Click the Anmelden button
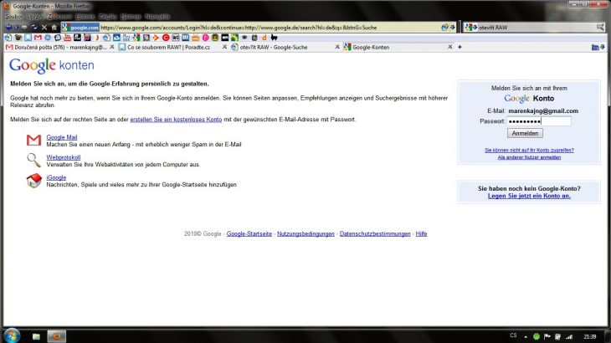The width and height of the screenshot is (611, 343). pyautogui.click(x=525, y=133)
